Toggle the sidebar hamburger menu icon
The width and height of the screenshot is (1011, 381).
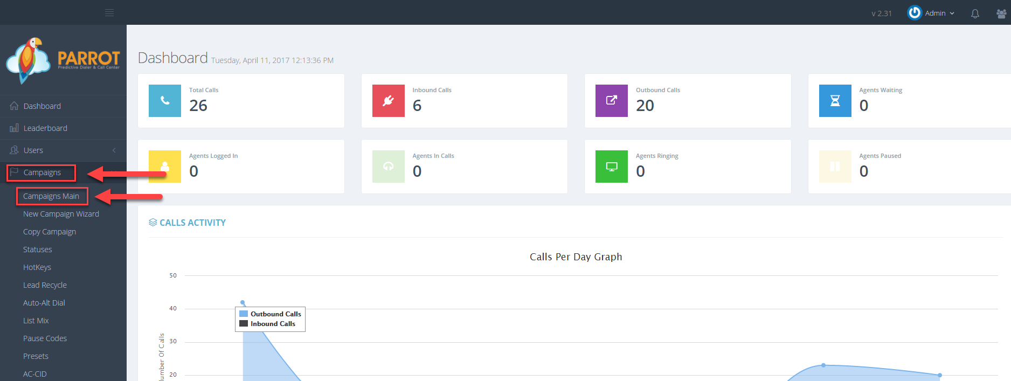click(109, 12)
